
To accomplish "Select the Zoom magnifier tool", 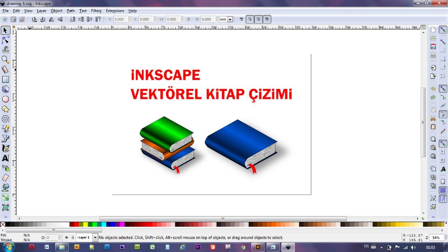I will click(x=5, y=59).
